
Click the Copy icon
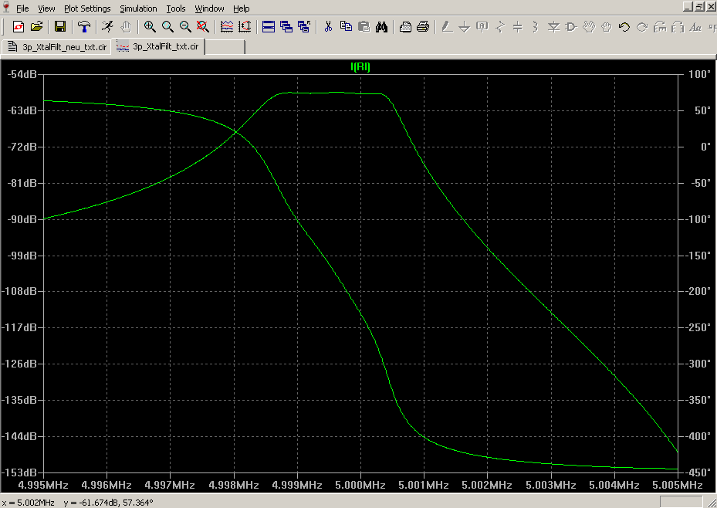coord(347,27)
